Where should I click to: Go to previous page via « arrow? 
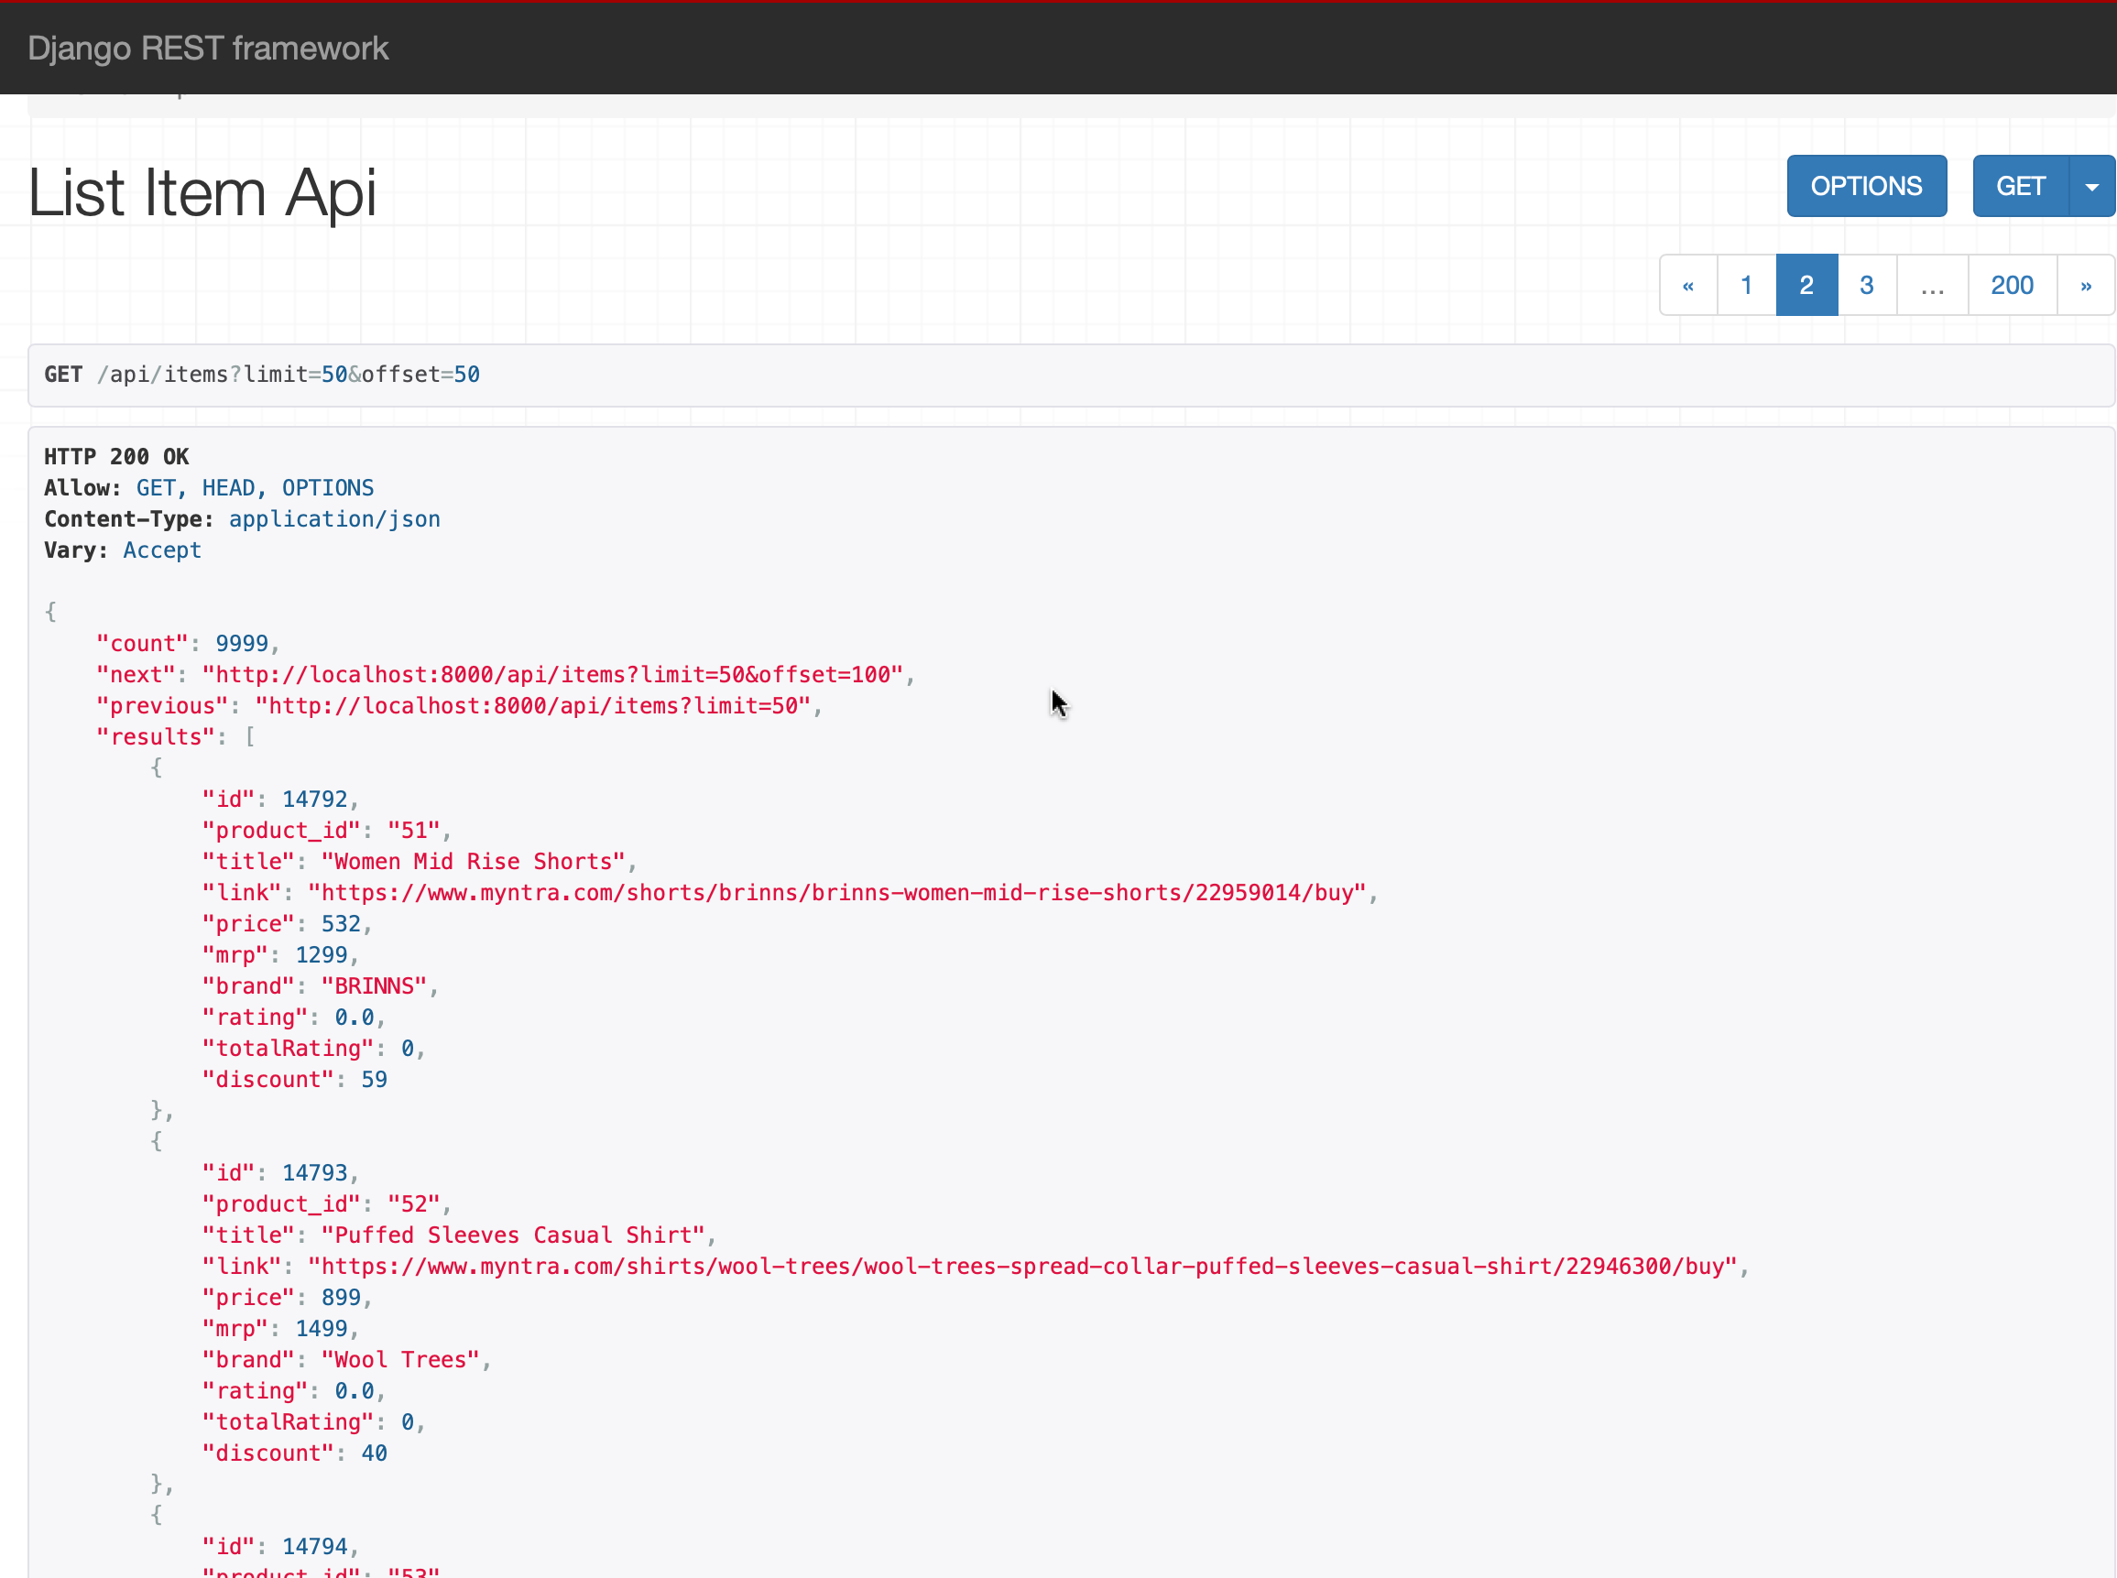pyautogui.click(x=1688, y=286)
